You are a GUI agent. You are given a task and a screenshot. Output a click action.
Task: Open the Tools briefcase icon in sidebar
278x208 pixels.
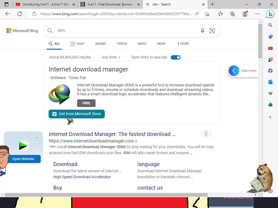tap(270, 48)
